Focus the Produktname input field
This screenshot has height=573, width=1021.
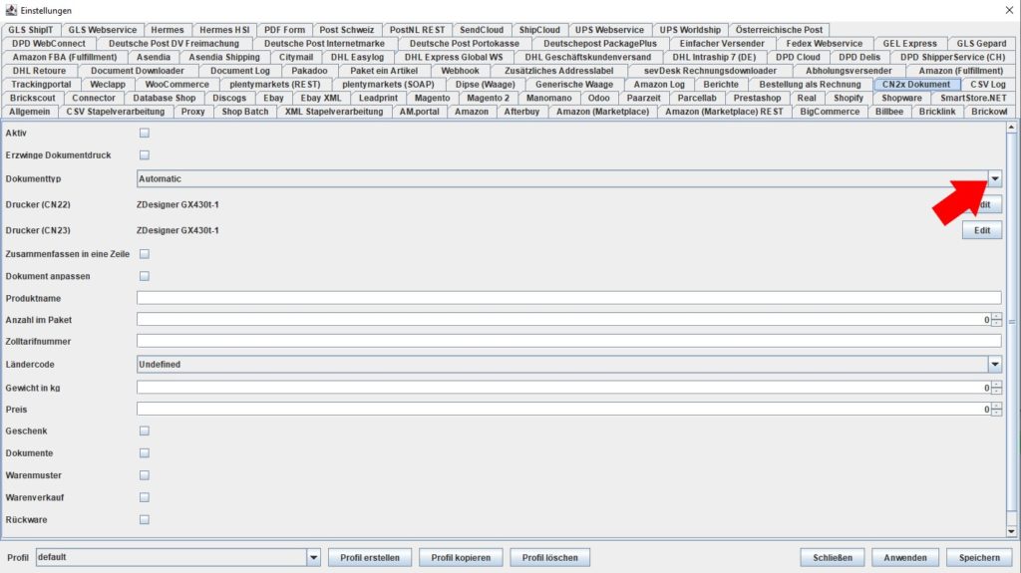click(x=569, y=298)
